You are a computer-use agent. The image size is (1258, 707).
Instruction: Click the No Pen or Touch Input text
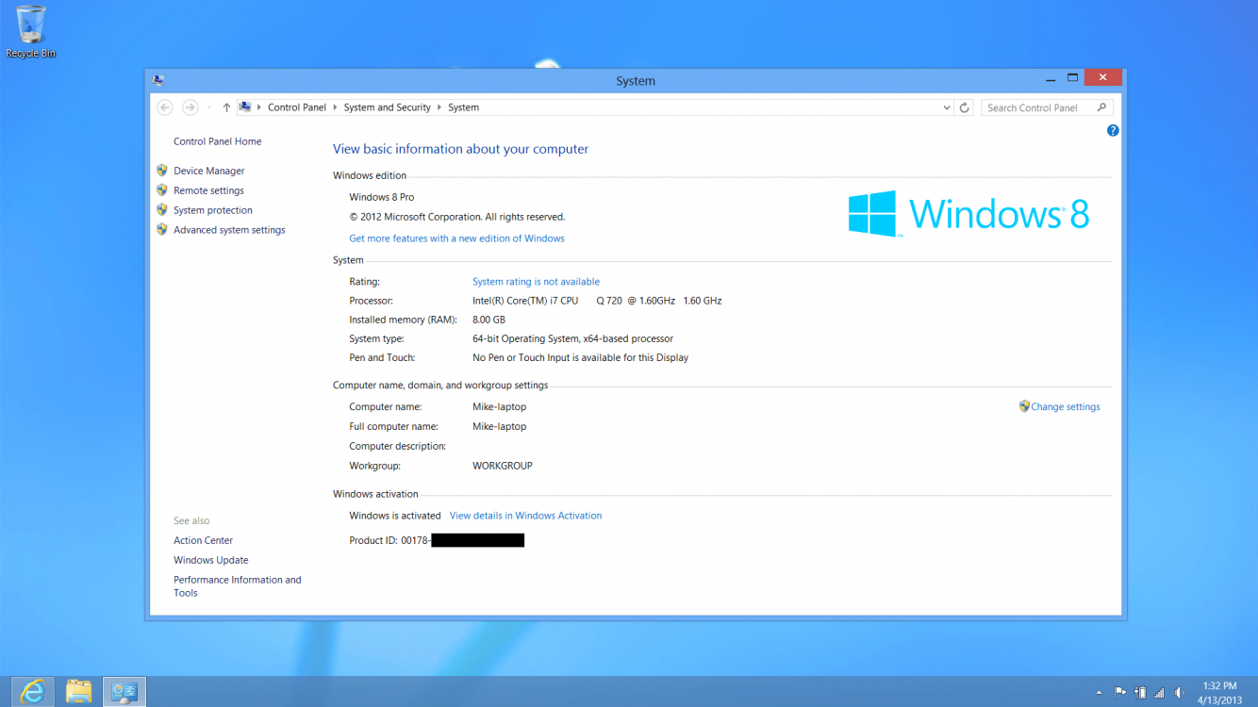[580, 357]
